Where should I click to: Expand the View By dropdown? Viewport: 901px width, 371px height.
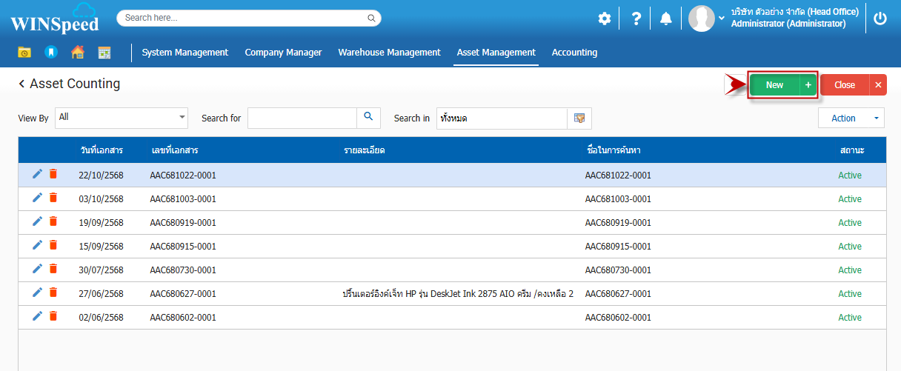point(182,117)
